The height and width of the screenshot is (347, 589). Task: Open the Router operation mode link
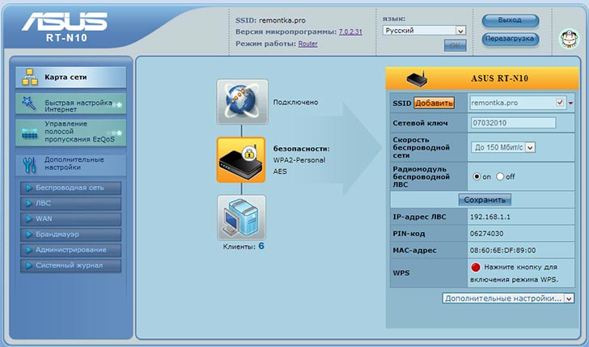click(307, 44)
